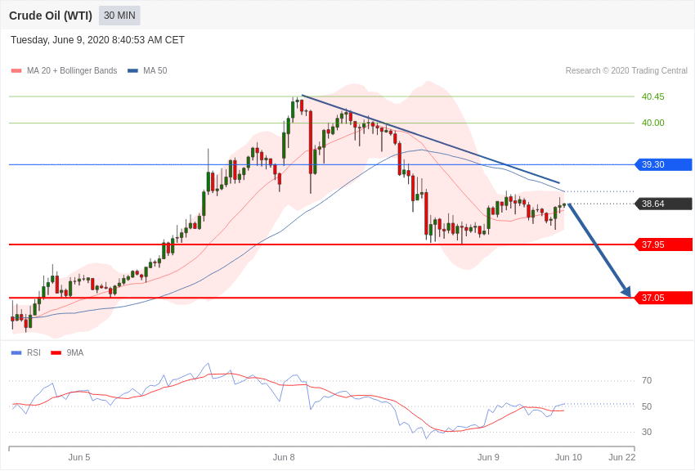Viewport: 695px width, 471px height.
Task: Click the Jun 10 date axis label
Action: click(569, 457)
